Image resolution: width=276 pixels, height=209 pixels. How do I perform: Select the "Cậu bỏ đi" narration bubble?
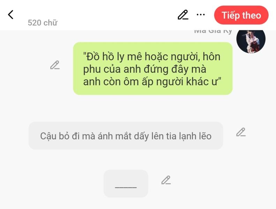point(126,136)
